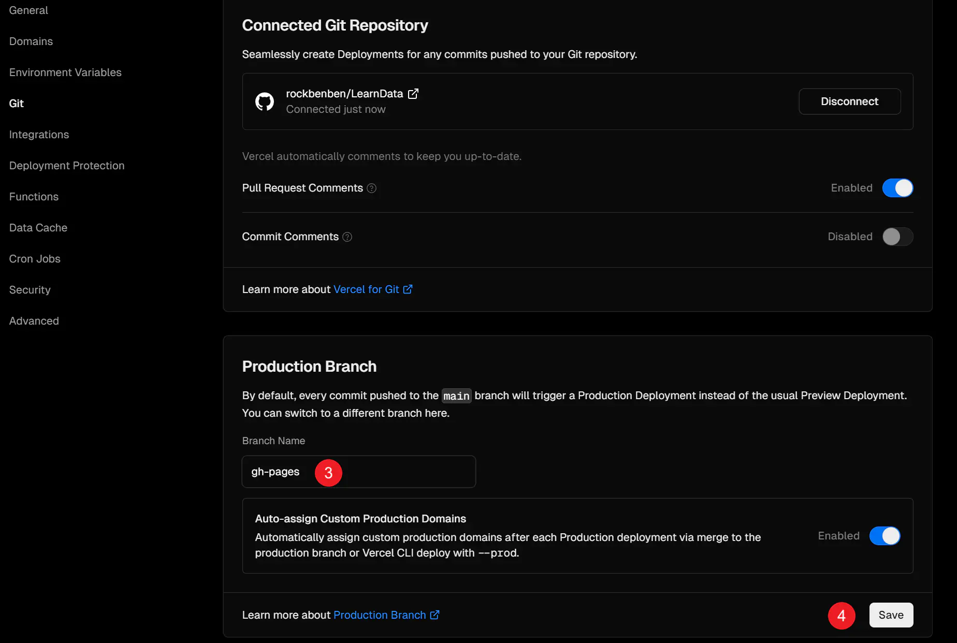Open the Production Branch documentation link
Viewport: 957px width, 643px height.
click(380, 615)
